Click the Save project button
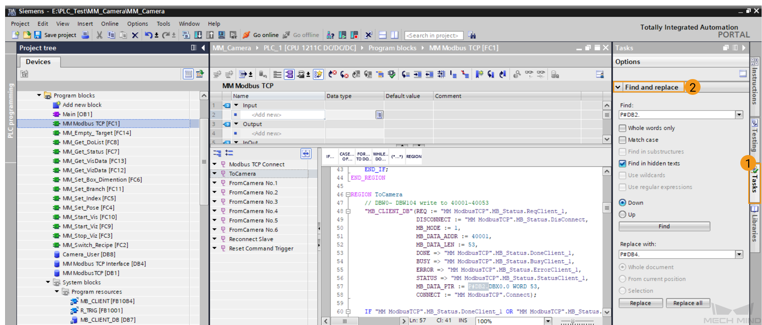 pyautogui.click(x=55, y=35)
